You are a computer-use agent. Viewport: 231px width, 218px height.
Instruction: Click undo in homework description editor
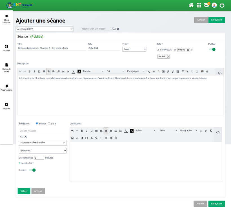(x=72, y=131)
